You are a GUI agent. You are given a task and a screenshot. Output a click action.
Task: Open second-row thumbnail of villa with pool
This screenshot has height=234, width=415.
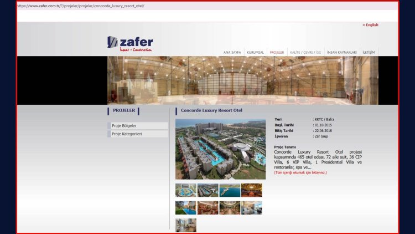point(186,208)
